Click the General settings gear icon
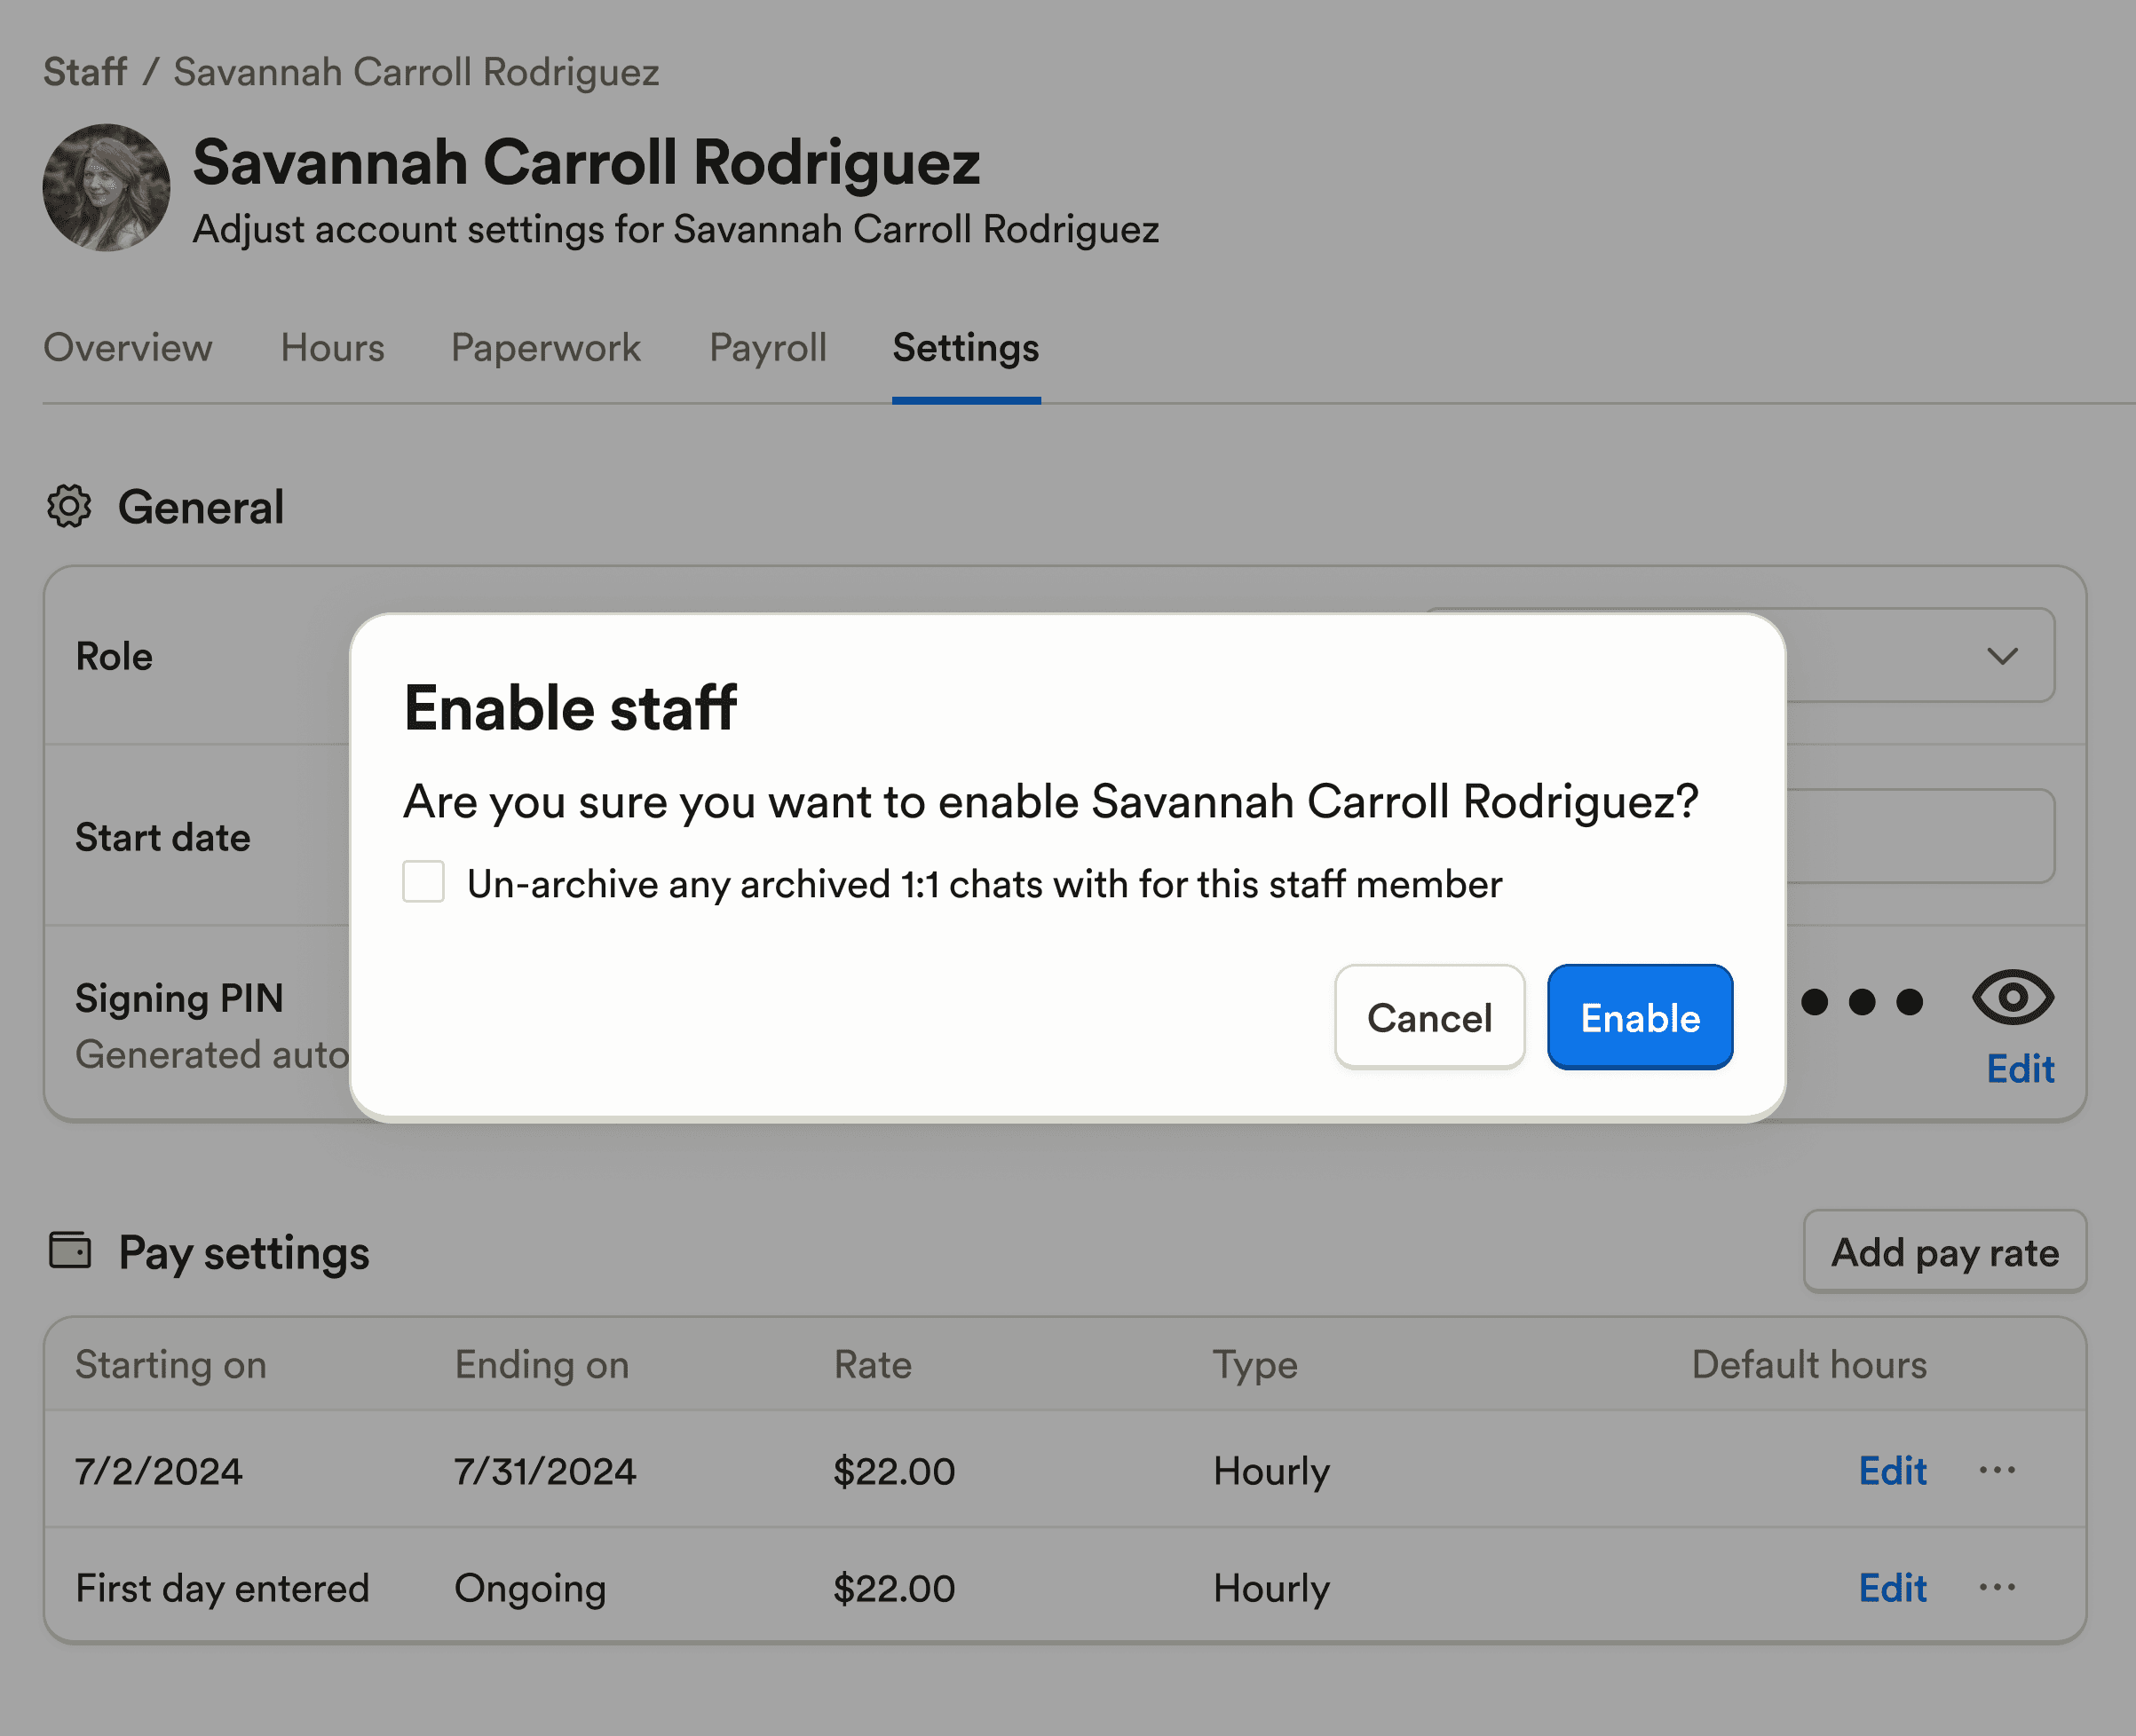 [68, 507]
